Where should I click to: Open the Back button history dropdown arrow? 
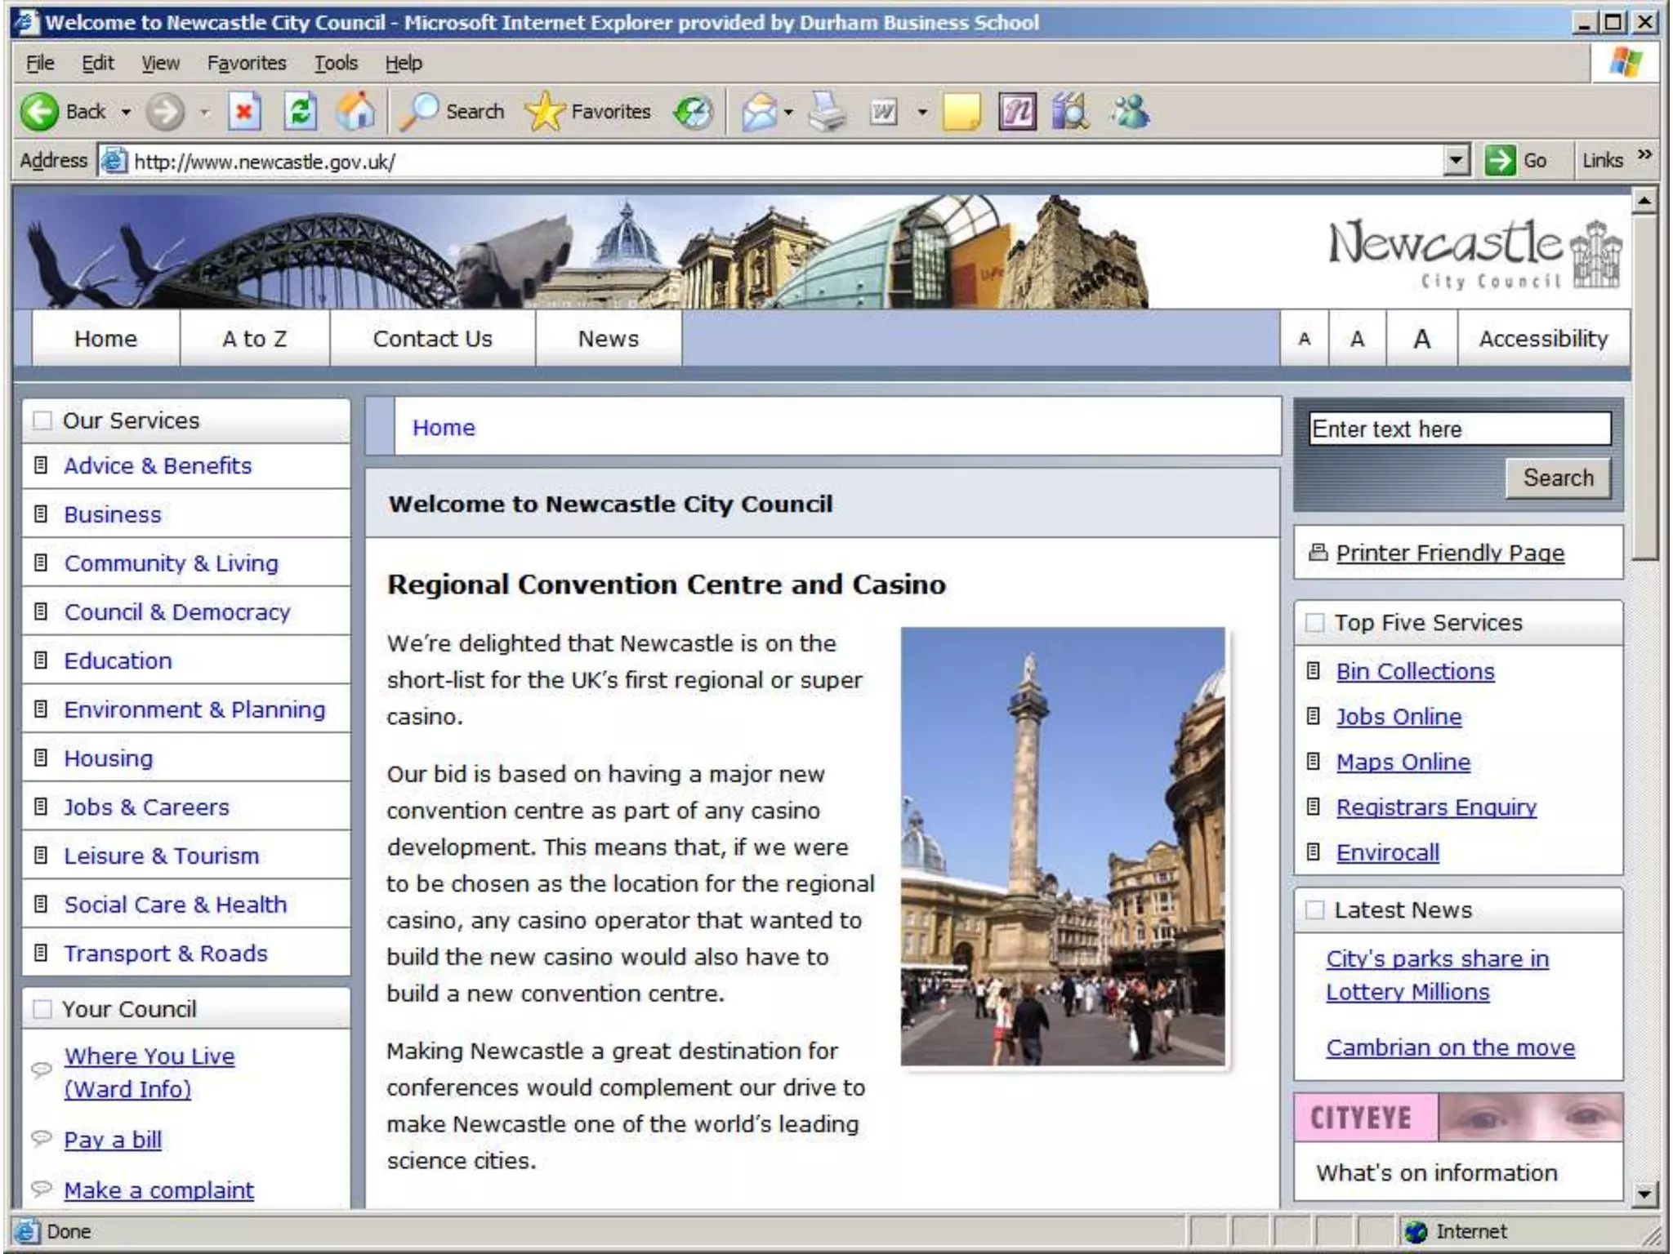pyautogui.click(x=126, y=112)
